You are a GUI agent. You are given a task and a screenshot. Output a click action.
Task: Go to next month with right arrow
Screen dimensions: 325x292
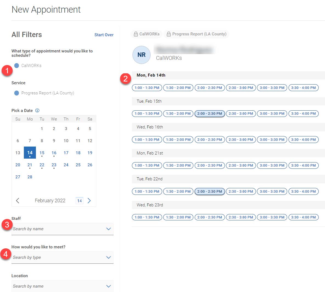[x=89, y=200]
